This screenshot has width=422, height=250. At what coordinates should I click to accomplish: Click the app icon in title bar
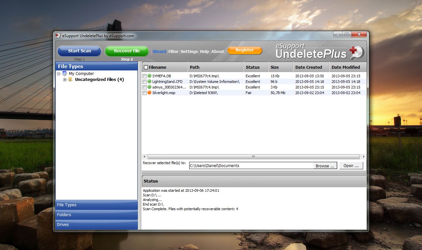58,36
